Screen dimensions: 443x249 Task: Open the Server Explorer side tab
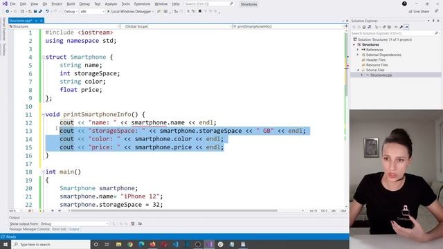[x=3, y=29]
